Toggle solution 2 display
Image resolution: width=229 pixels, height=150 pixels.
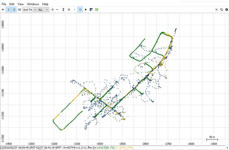coord(14,10)
